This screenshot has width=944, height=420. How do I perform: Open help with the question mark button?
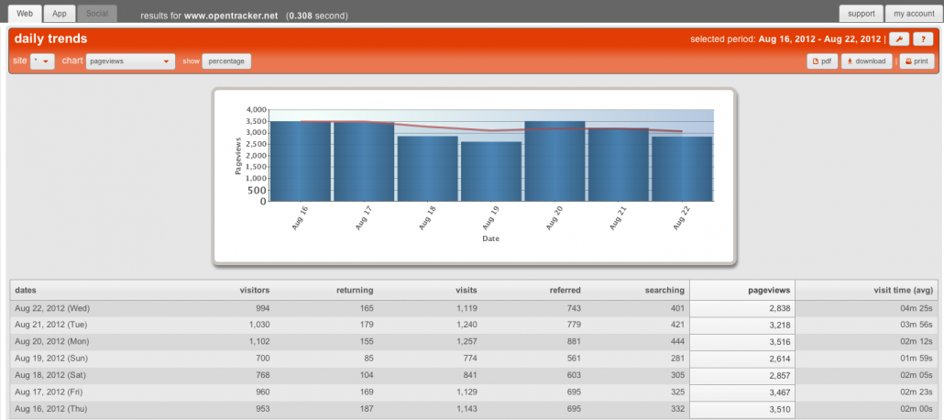coord(923,39)
